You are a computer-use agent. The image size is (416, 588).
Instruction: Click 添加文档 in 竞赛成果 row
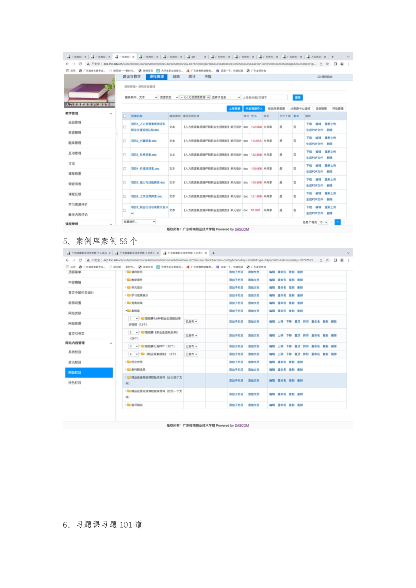click(x=254, y=303)
